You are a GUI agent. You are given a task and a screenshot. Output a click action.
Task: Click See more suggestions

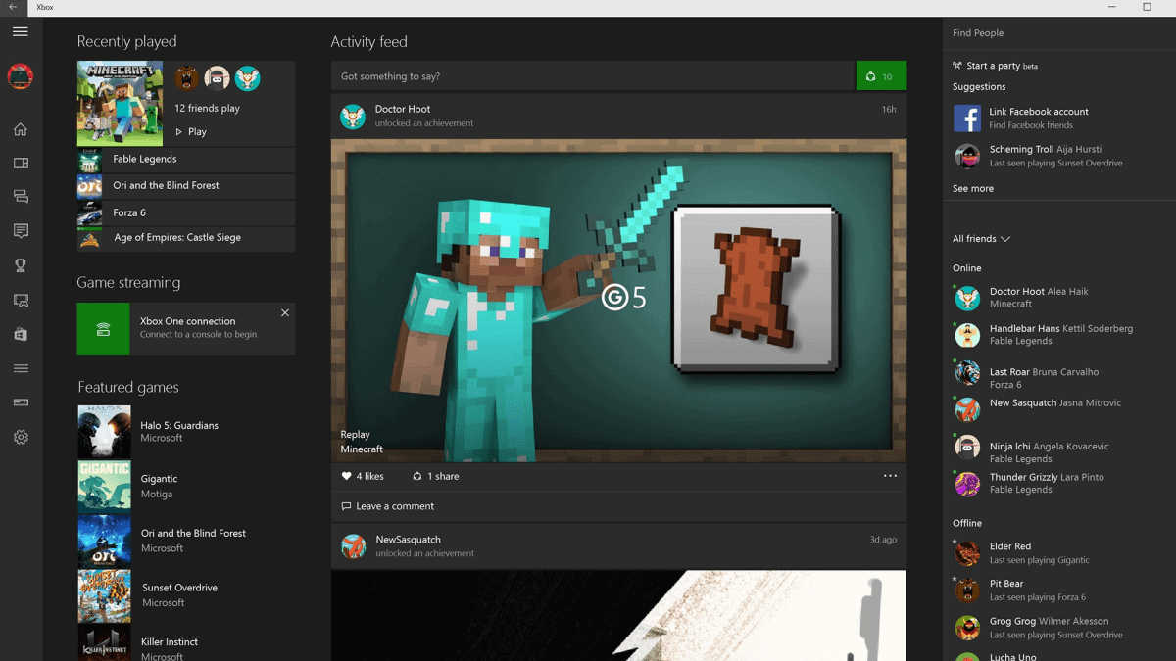973,188
